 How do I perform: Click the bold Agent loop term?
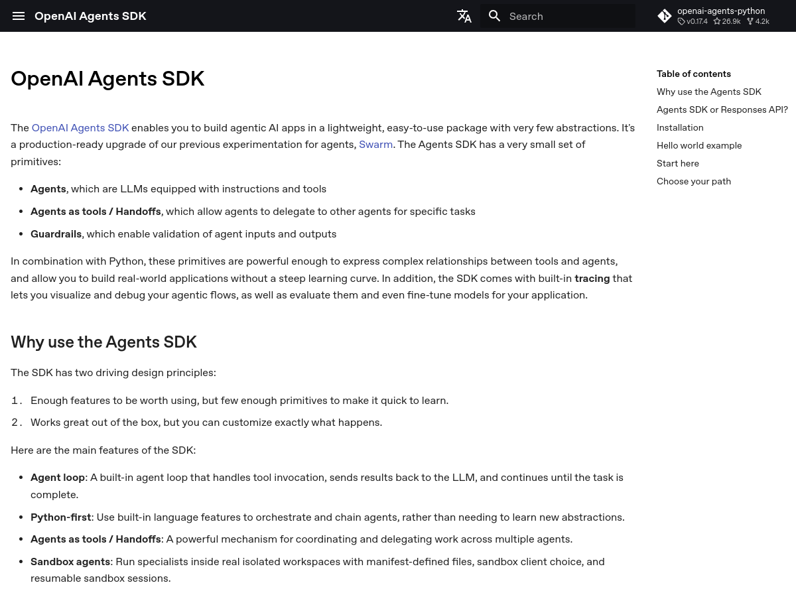coord(58,478)
